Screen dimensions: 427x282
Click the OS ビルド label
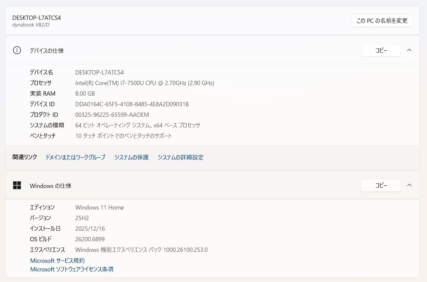pyautogui.click(x=41, y=239)
